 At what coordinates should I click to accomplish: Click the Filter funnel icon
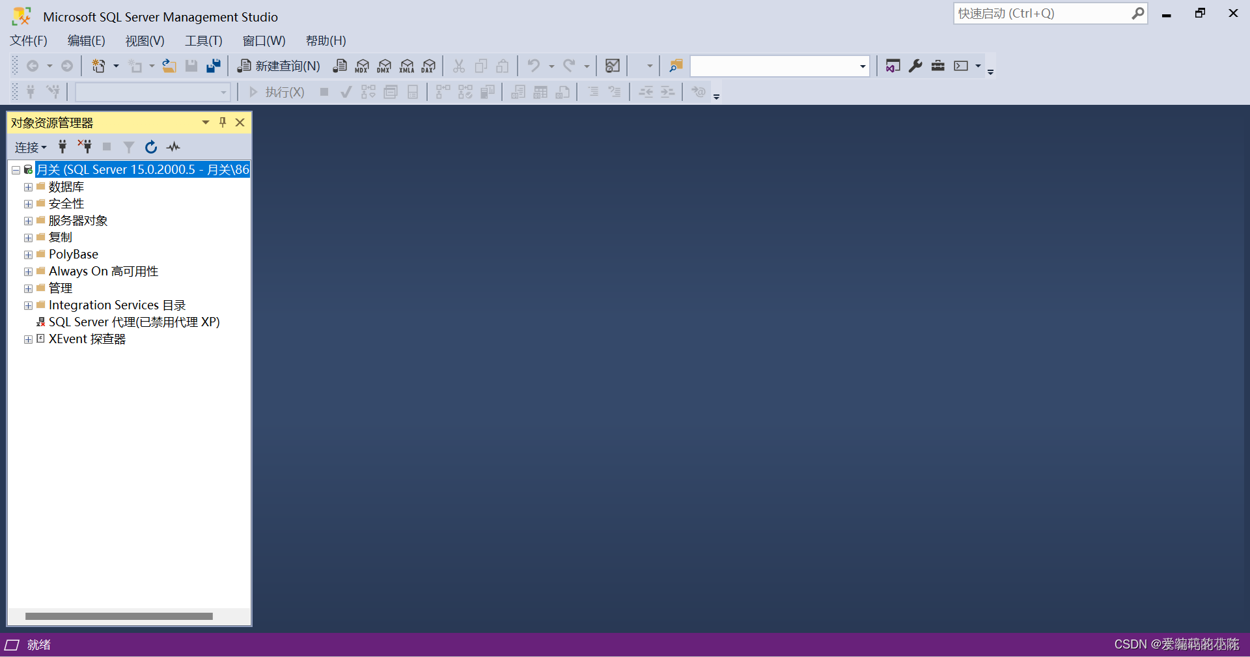coord(129,147)
